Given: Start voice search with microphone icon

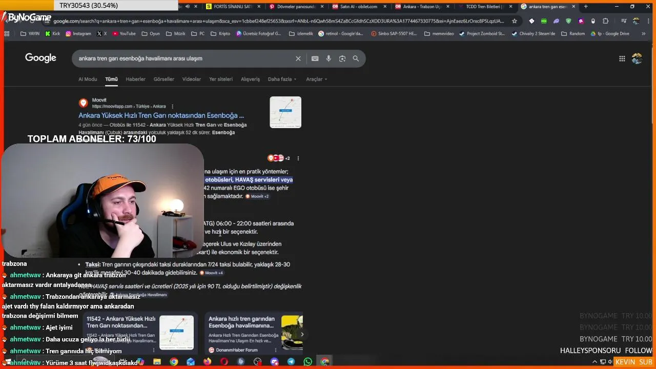Looking at the screenshot, I should [x=329, y=58].
